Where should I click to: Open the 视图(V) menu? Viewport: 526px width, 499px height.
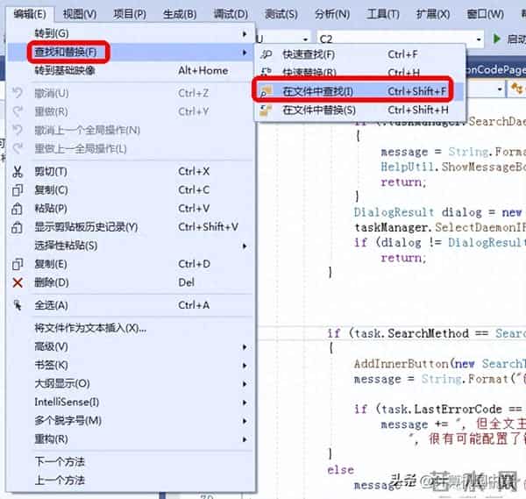tap(80, 14)
